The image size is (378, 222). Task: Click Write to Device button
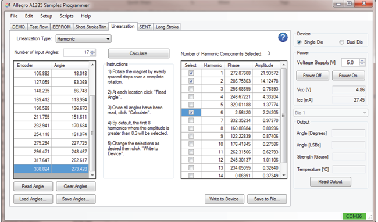(x=224, y=199)
